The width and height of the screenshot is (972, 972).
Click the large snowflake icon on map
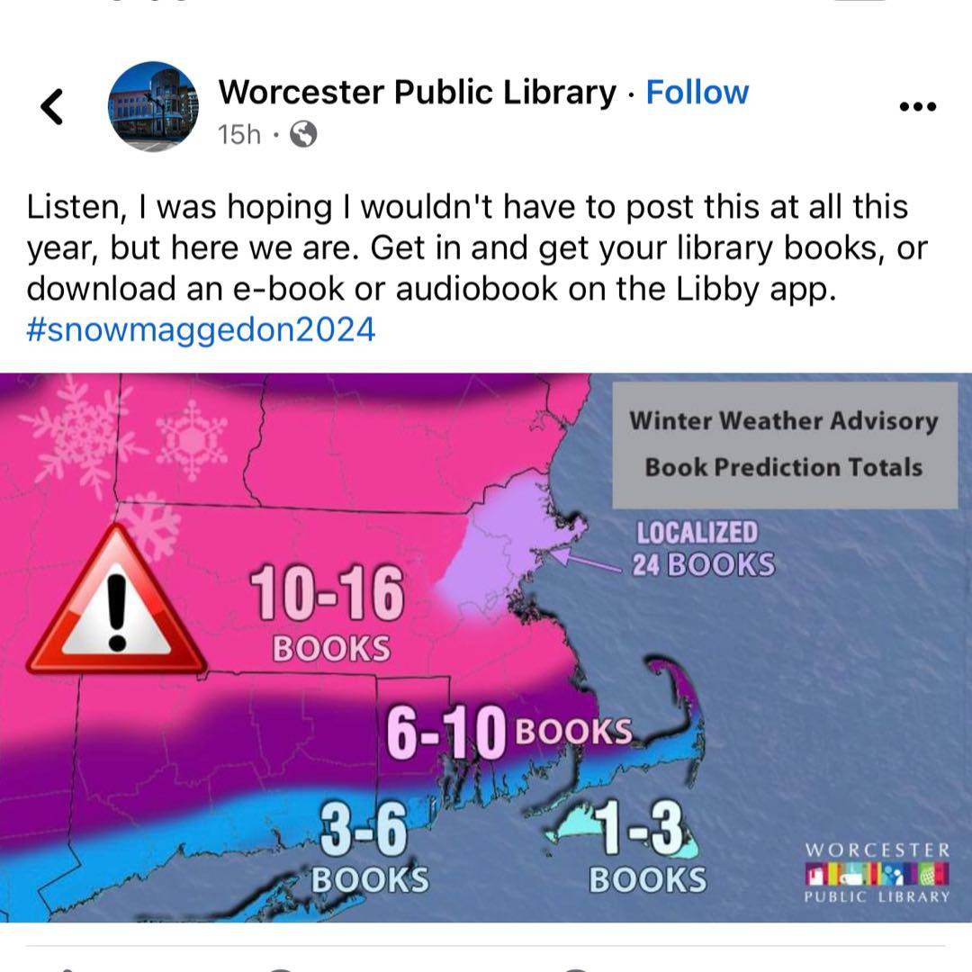[x=76, y=427]
